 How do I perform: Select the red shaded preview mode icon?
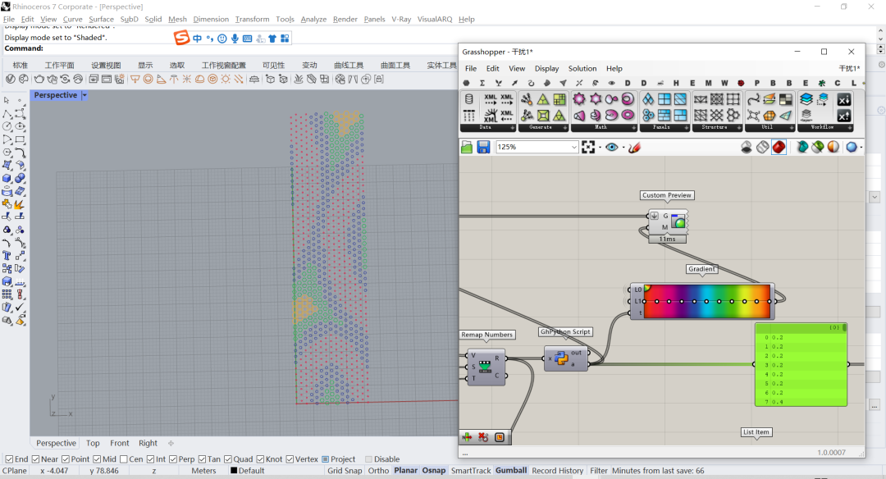pos(779,147)
